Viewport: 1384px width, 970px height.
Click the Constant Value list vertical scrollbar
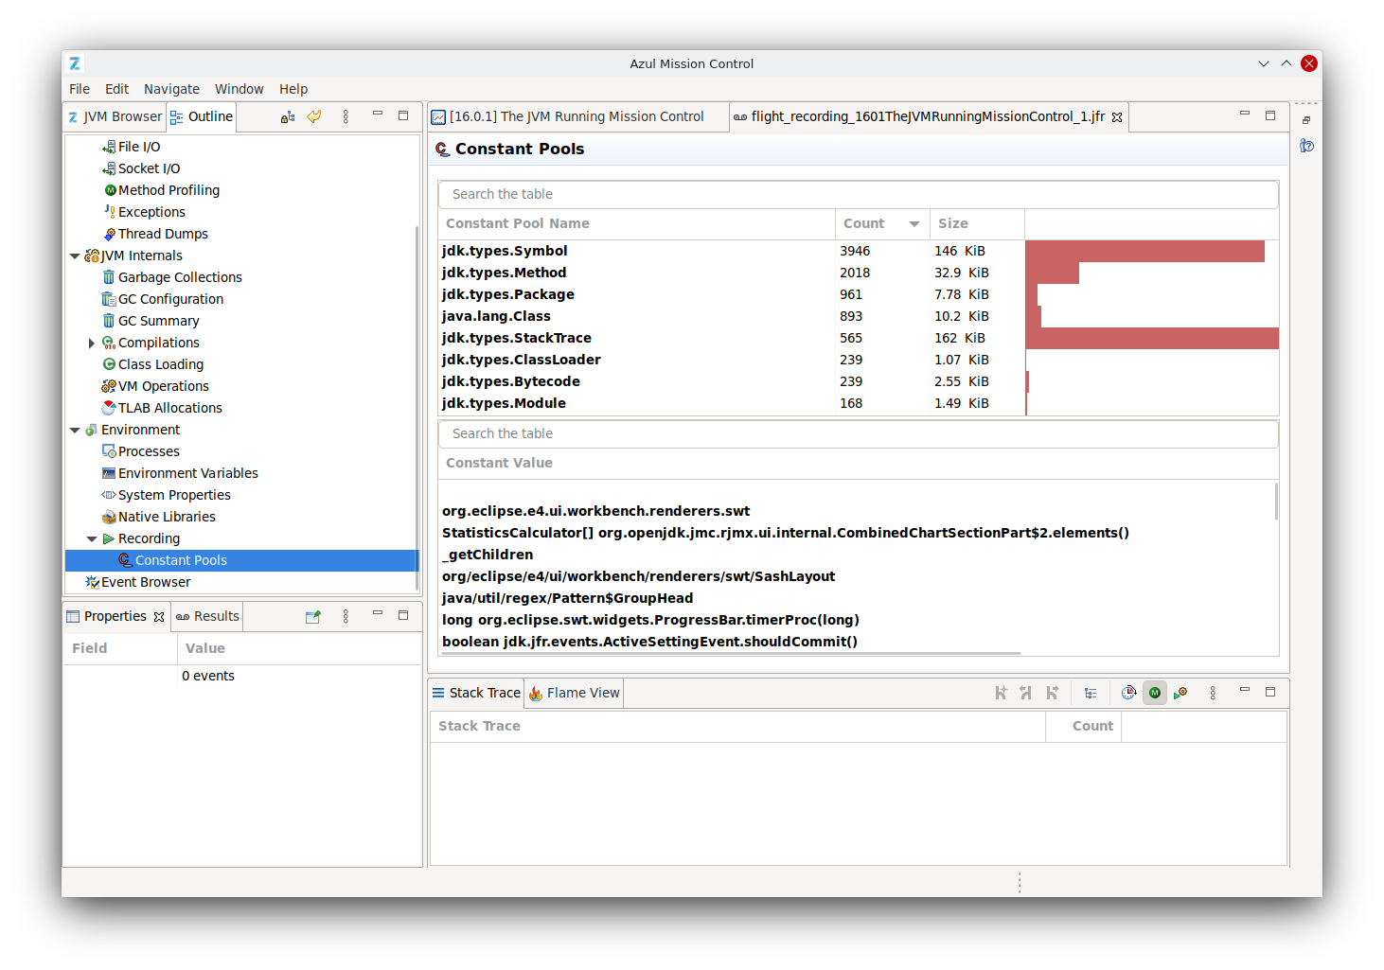pos(1276,502)
